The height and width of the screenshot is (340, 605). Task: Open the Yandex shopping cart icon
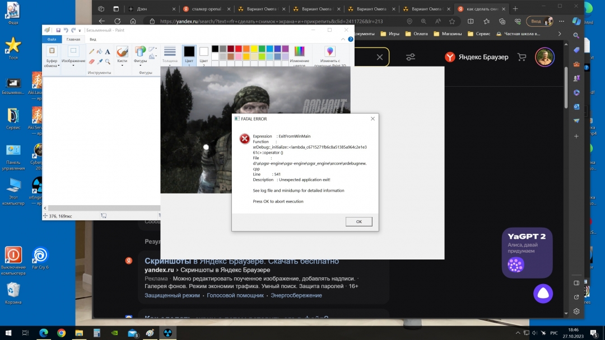(x=522, y=57)
